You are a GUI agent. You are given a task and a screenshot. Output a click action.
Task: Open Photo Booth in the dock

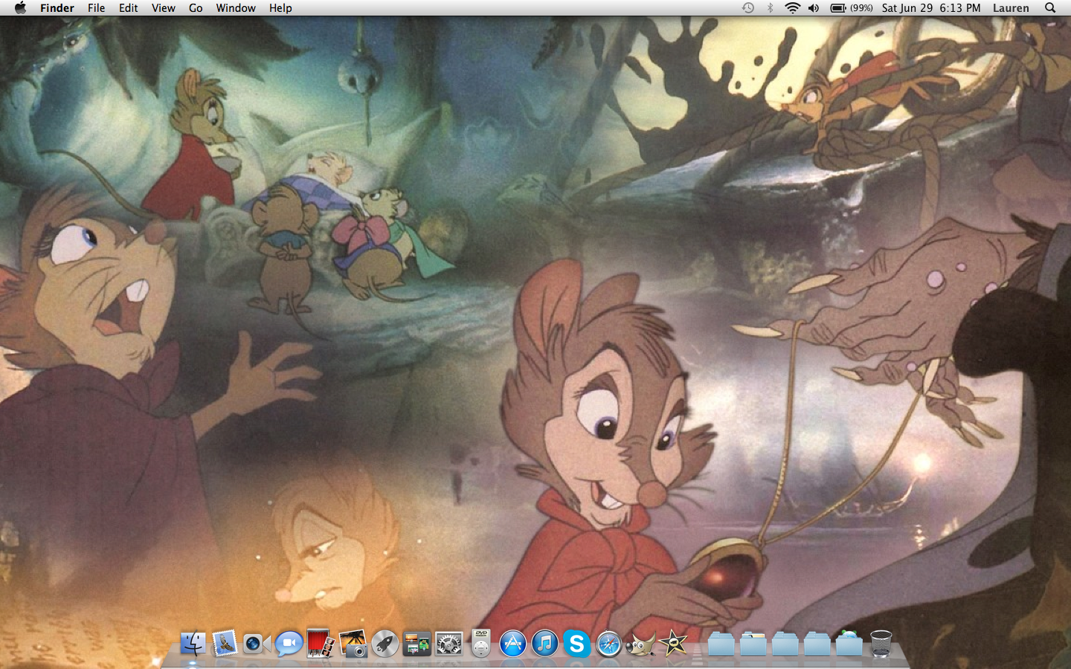[321, 643]
